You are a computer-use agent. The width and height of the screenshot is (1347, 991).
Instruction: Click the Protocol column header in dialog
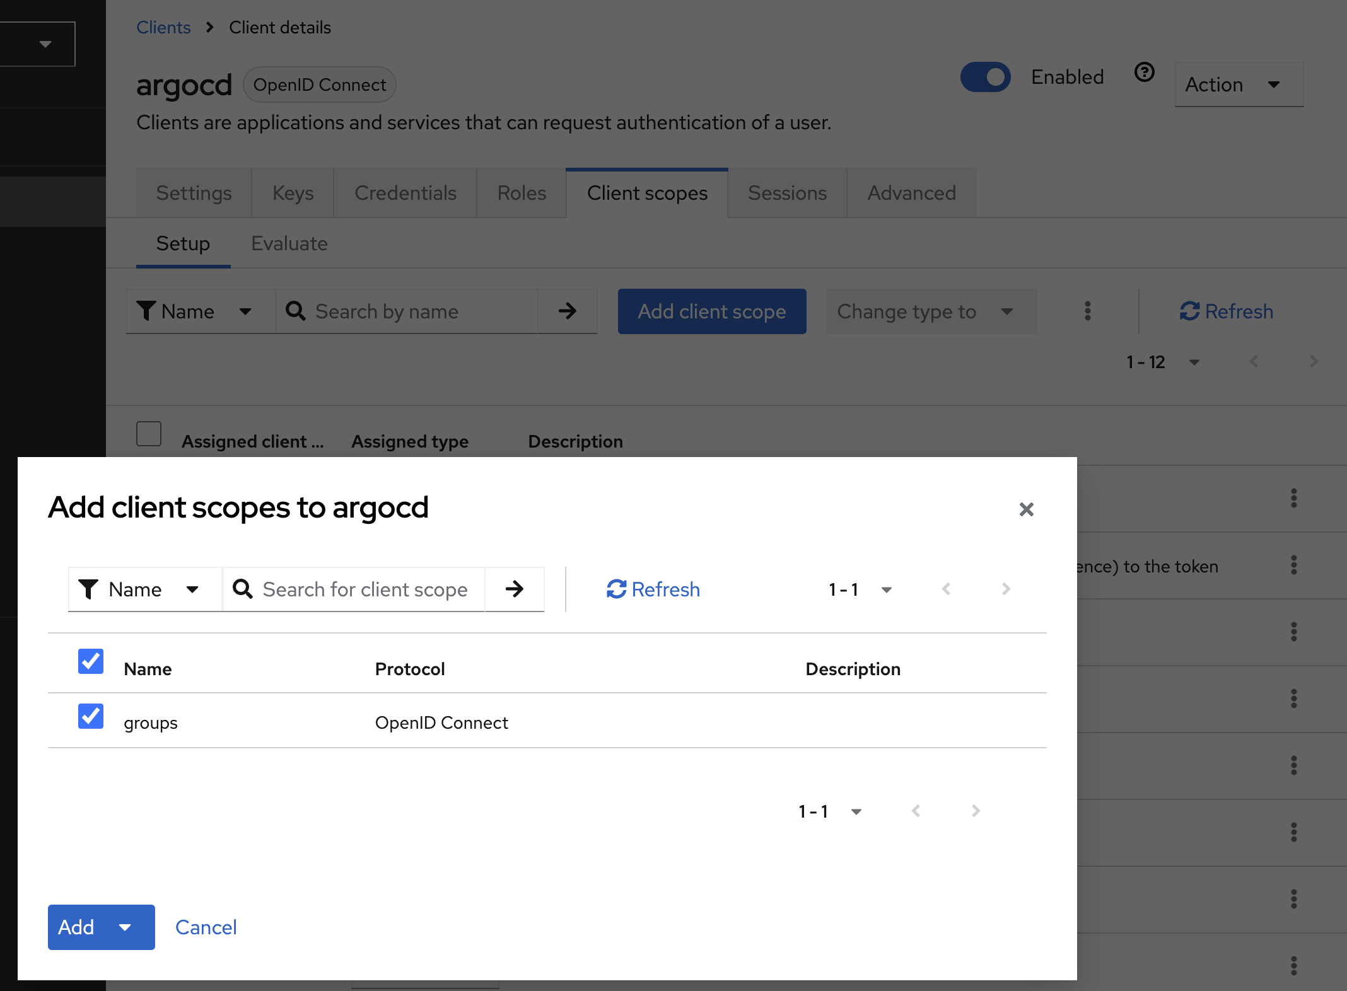click(x=410, y=669)
